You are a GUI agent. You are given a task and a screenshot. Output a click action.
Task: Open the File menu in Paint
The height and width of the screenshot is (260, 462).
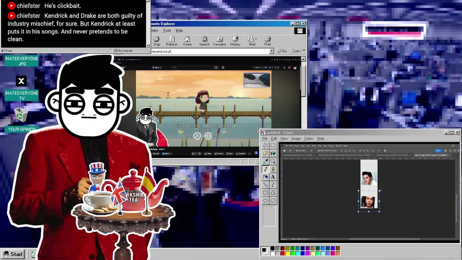pos(265,139)
